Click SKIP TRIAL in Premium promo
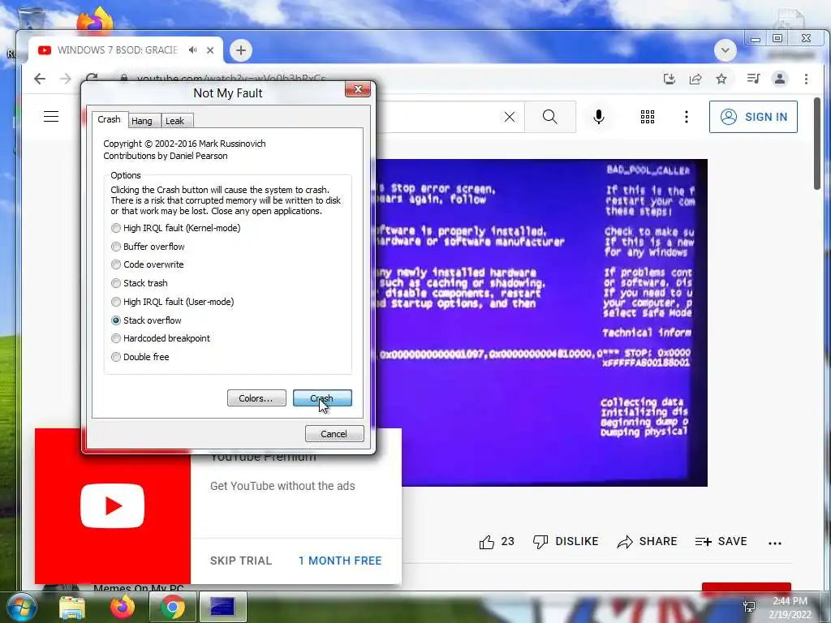The image size is (831, 623). coord(240,561)
